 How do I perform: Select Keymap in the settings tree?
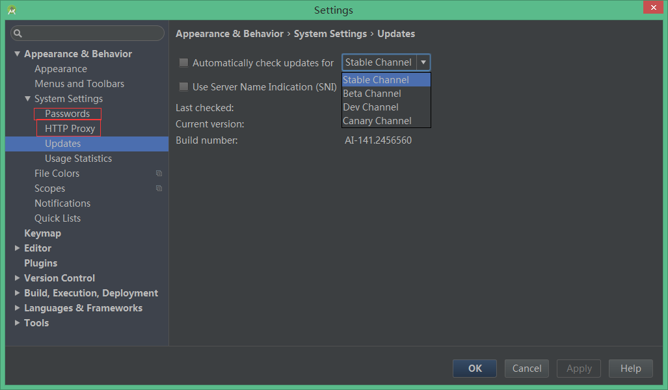[42, 233]
